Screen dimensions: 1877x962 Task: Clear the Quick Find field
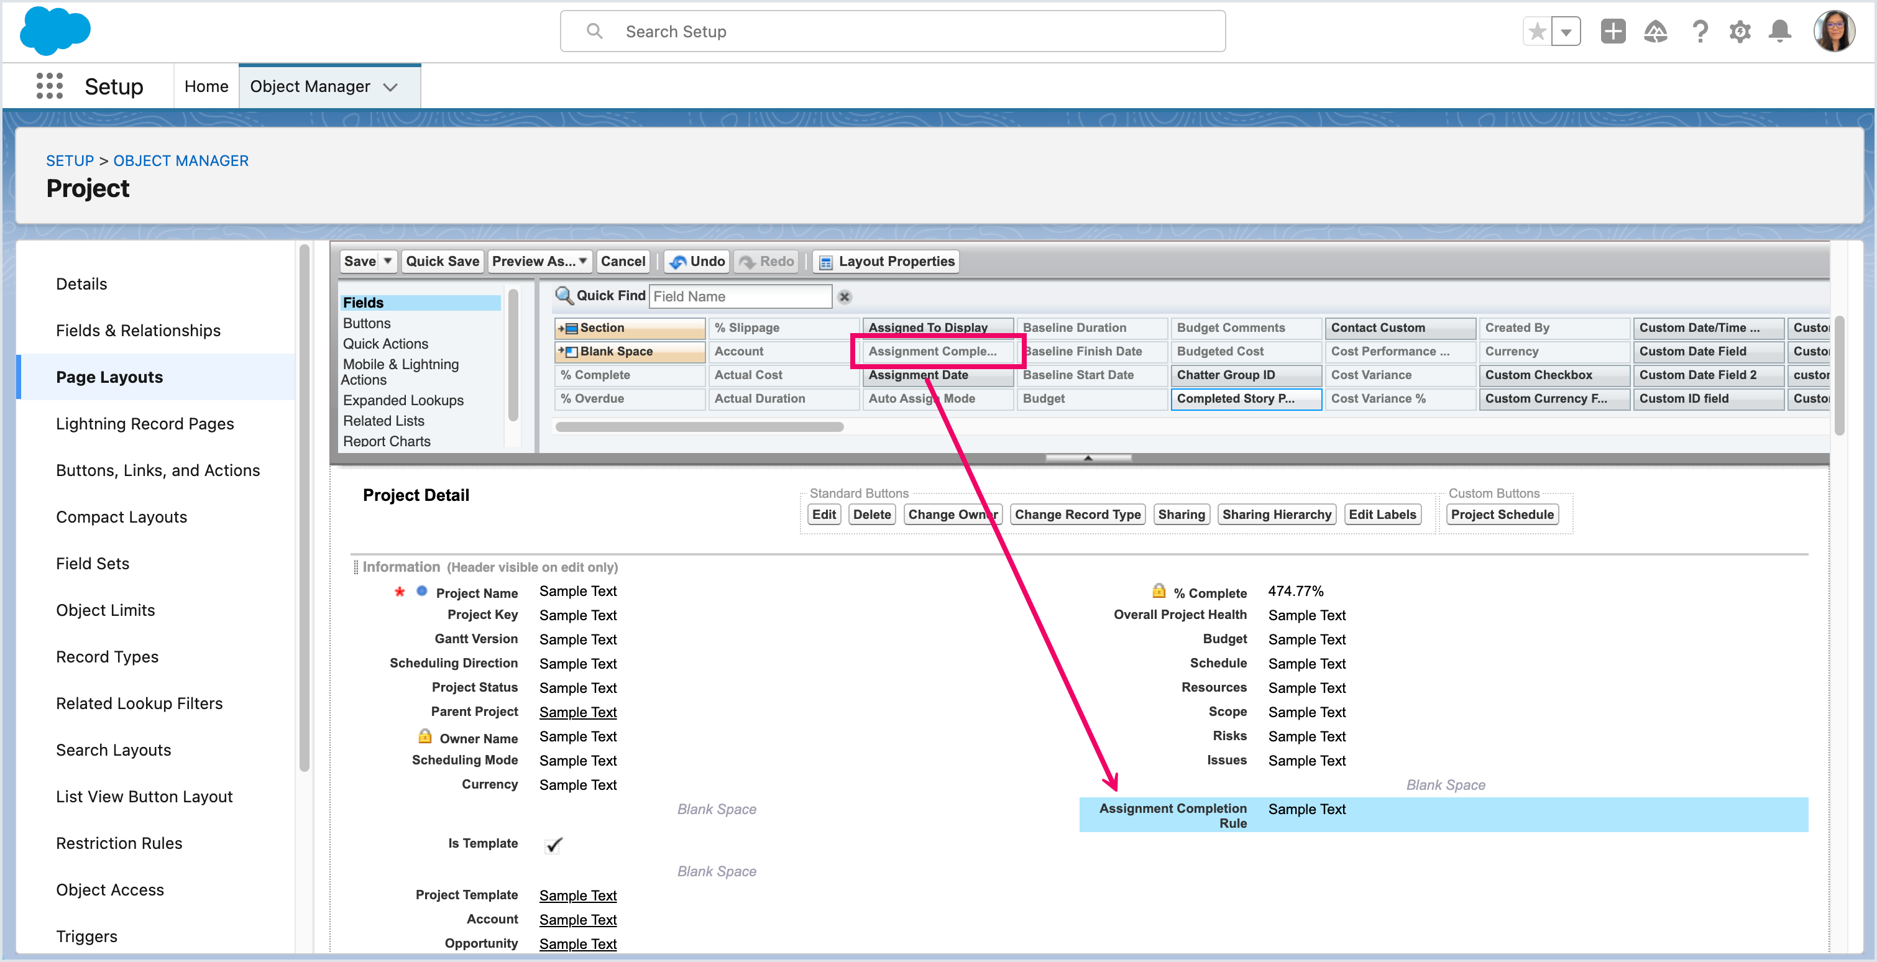[x=845, y=296]
